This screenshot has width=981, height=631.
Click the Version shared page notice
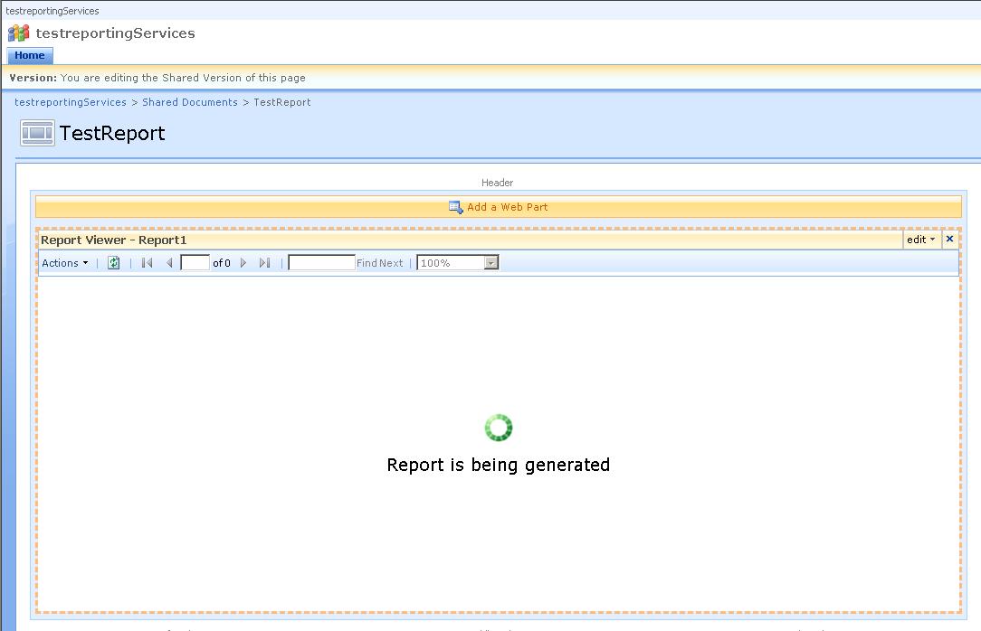click(157, 78)
